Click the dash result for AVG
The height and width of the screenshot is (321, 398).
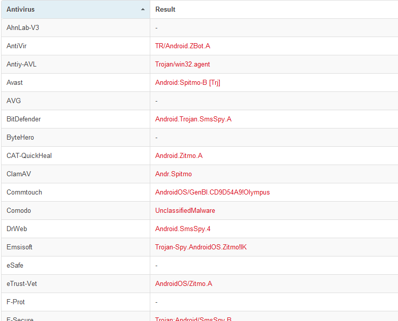click(156, 101)
